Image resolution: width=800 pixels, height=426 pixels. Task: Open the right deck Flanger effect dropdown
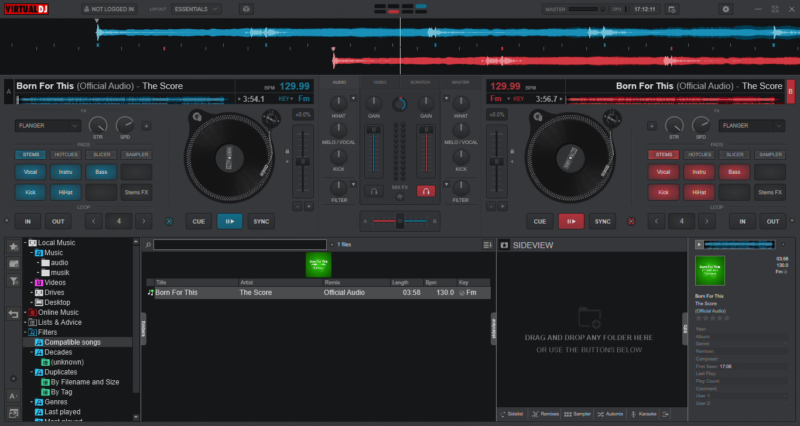pos(752,125)
